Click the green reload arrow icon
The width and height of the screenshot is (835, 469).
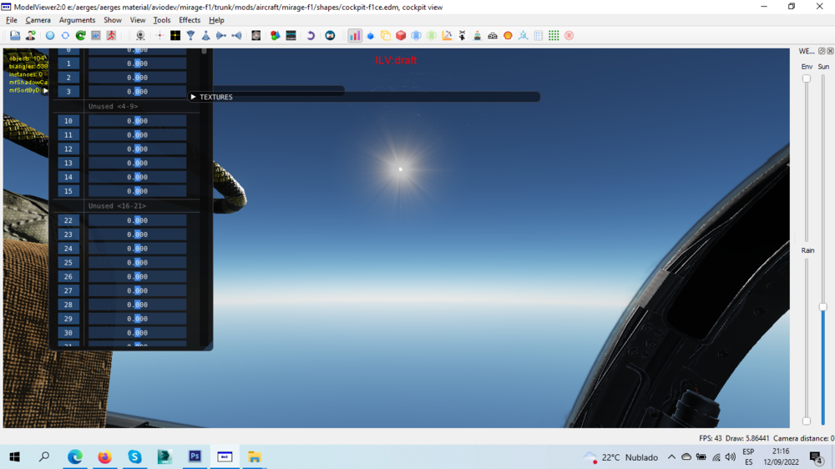pyautogui.click(x=80, y=36)
